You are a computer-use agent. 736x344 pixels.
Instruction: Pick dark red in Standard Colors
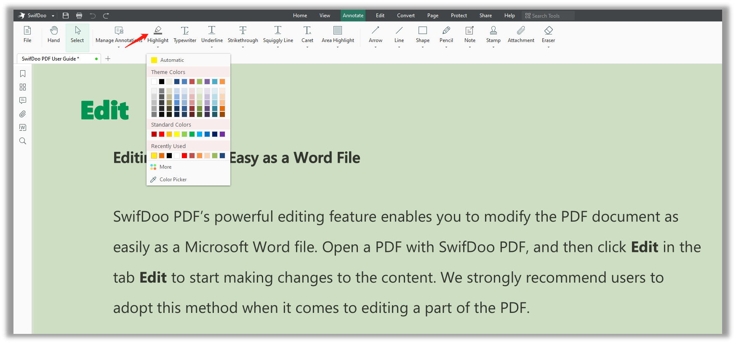click(154, 134)
